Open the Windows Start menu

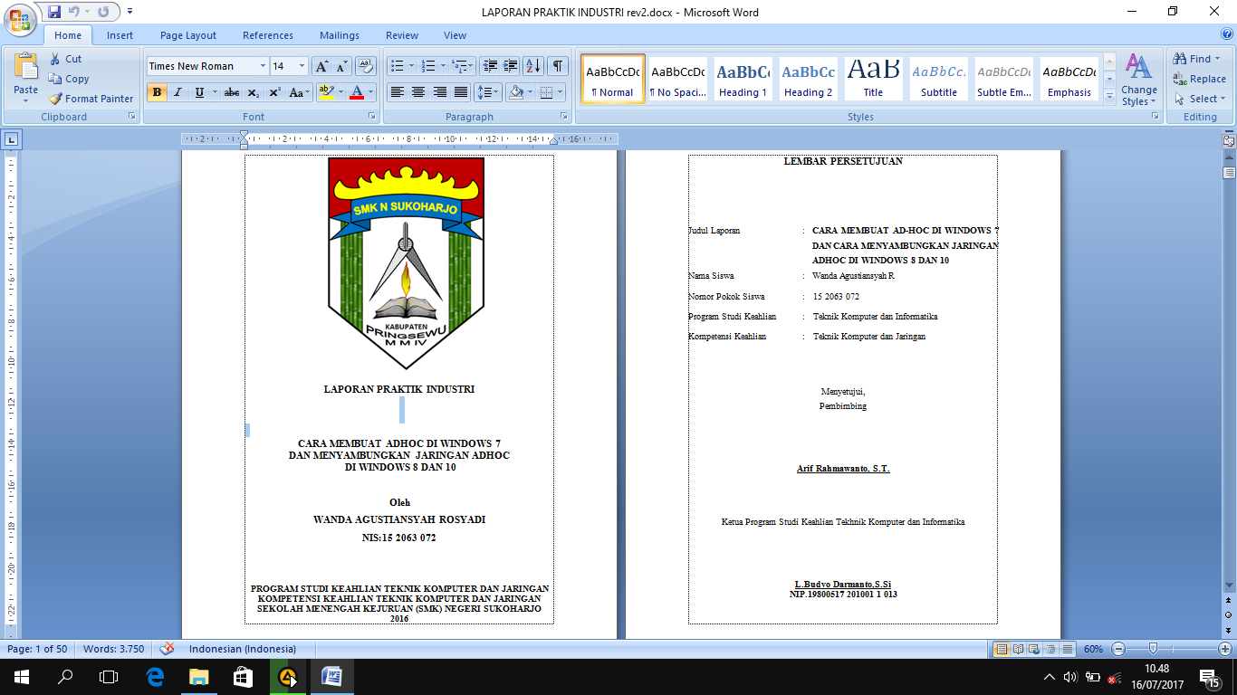click(22, 677)
